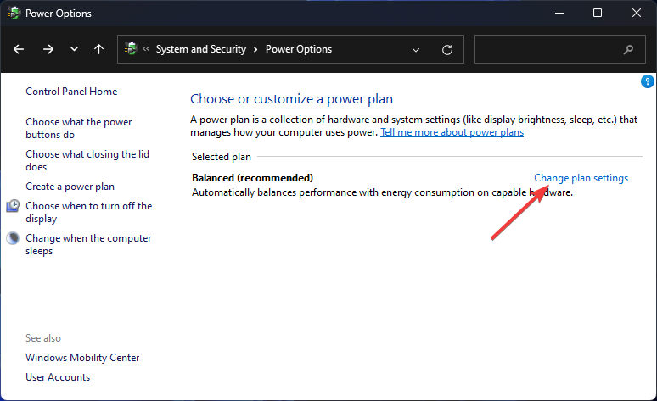Expand the address bar history dropdown
This screenshot has width=657, height=401.
pos(416,50)
